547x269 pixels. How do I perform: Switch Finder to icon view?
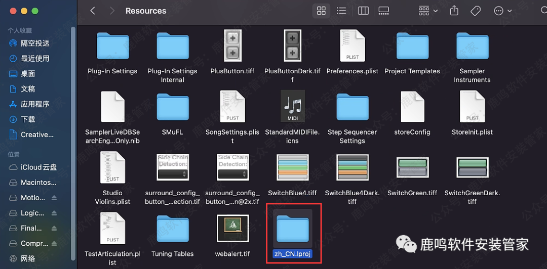321,11
